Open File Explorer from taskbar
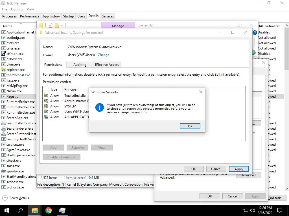Image resolution: width=289 pixels, height=216 pixels. pos(34,210)
